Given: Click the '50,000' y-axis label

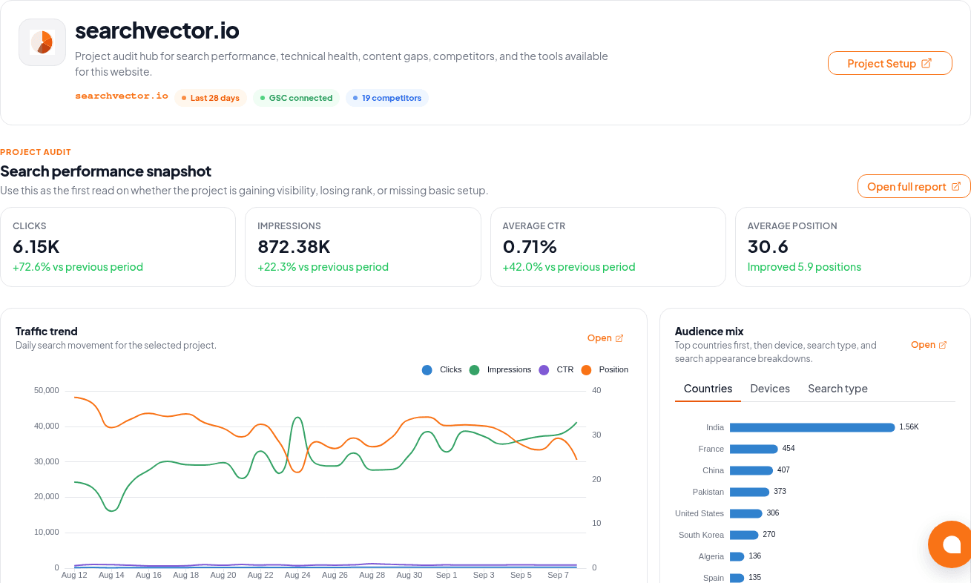Looking at the screenshot, I should pos(47,390).
